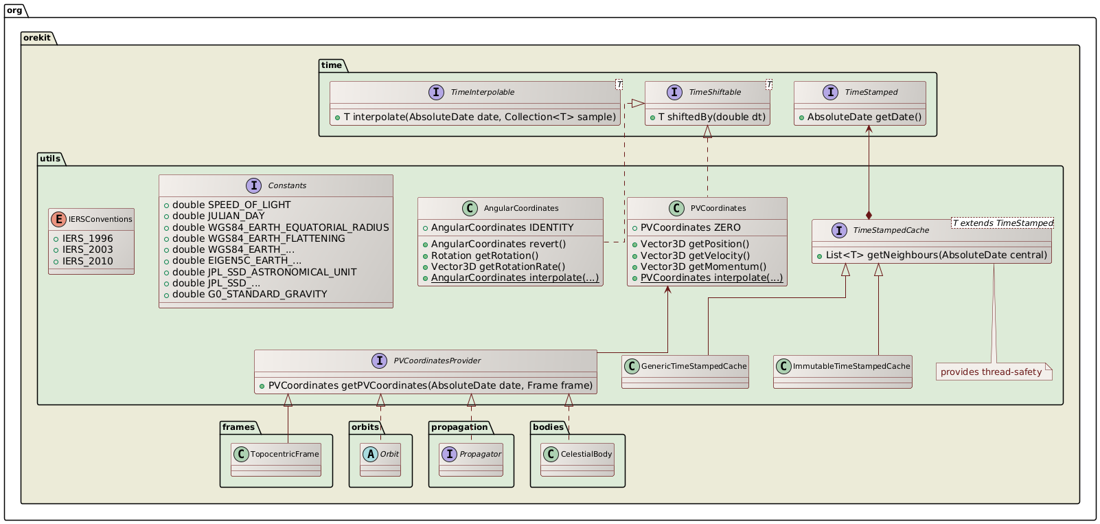The height and width of the screenshot is (524, 1100).
Task: Click the TimeStampedCache interface 'I' icon
Action: 839,230
